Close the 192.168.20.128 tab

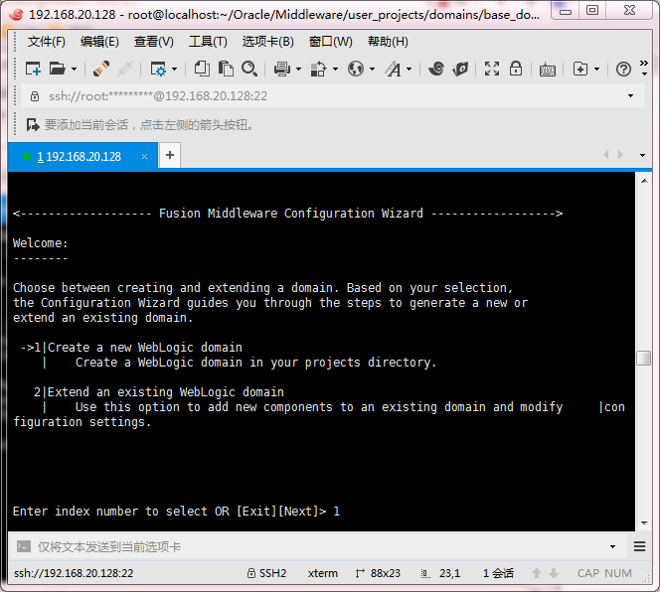pos(144,157)
